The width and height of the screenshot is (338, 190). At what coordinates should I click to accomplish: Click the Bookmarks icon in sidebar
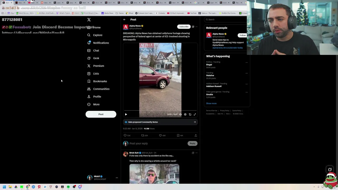(89, 81)
